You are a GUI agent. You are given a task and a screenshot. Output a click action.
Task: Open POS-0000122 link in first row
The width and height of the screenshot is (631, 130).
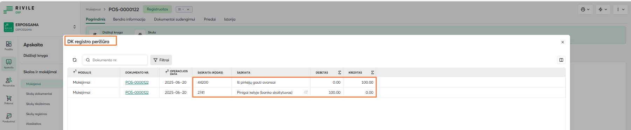(137, 82)
